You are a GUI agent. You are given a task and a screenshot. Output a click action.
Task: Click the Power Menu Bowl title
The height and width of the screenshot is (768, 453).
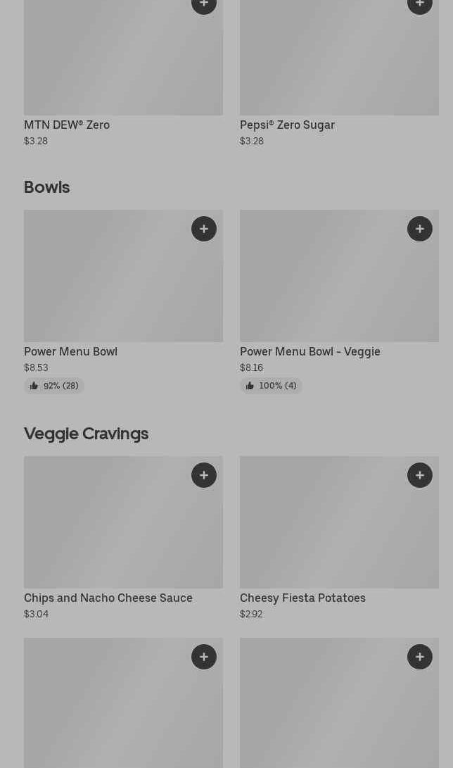pos(70,351)
